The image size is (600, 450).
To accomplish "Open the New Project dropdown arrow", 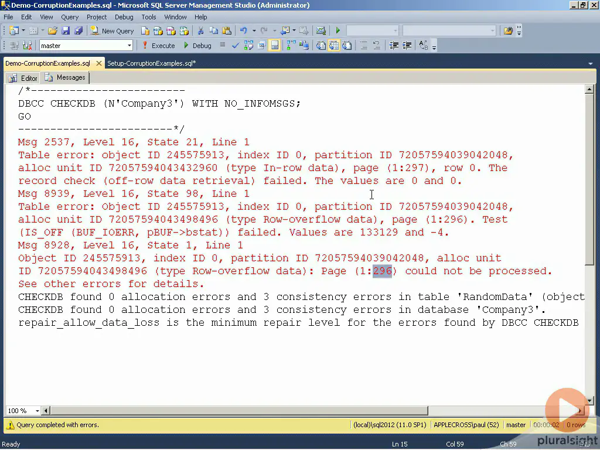I will tap(23, 30).
